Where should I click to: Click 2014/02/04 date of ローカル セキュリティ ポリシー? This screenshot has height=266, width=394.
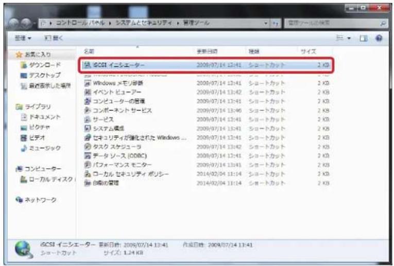pyautogui.click(x=219, y=174)
